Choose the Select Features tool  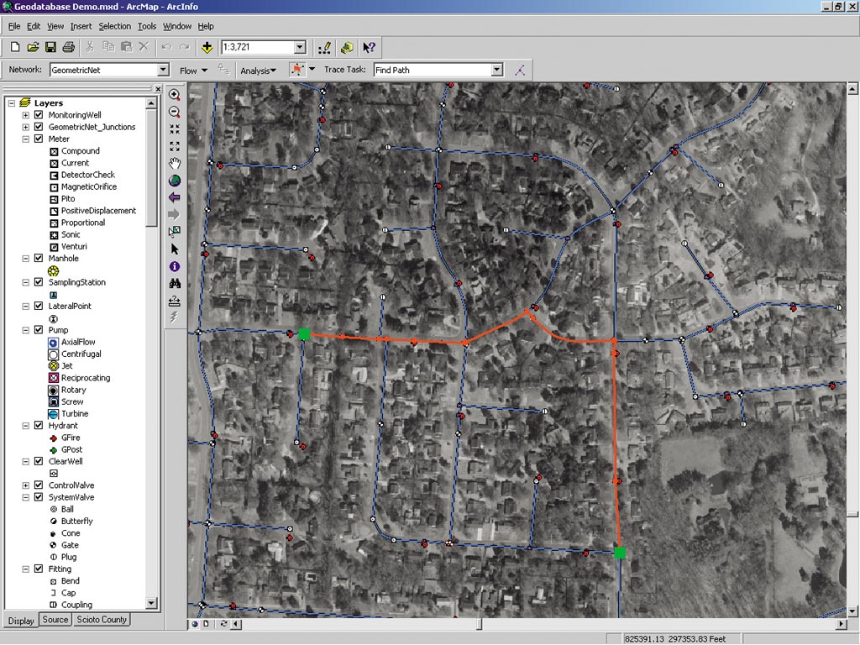click(x=175, y=232)
